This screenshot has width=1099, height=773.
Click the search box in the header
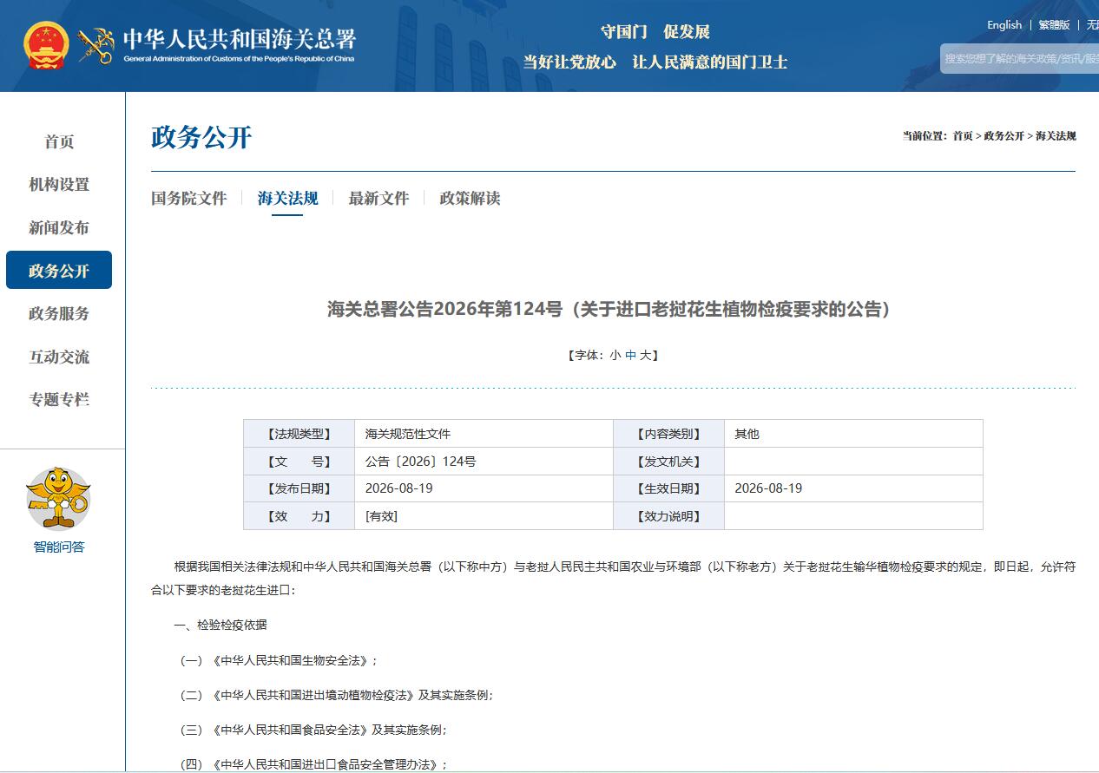pyautogui.click(x=1019, y=58)
